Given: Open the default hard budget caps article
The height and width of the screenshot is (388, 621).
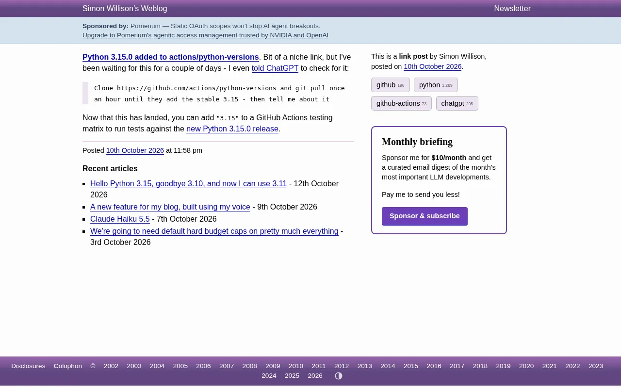Looking at the screenshot, I should tap(214, 231).
